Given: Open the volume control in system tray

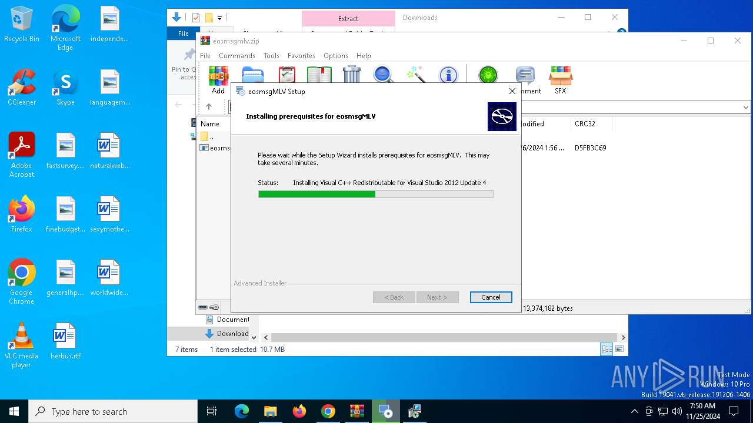Looking at the screenshot, I should [677, 411].
